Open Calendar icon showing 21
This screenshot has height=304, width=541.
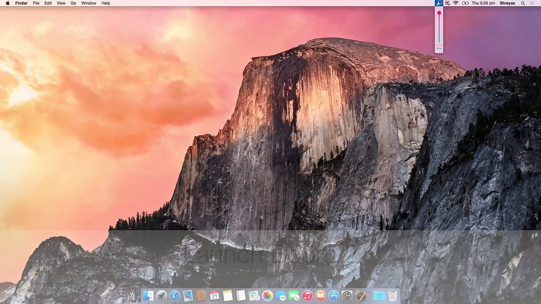(x=214, y=296)
